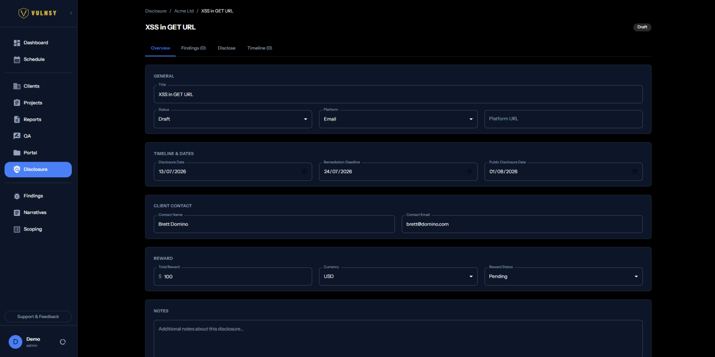Click the Projects clipboard icon
Screen dimensions: 715x357
tap(17, 103)
